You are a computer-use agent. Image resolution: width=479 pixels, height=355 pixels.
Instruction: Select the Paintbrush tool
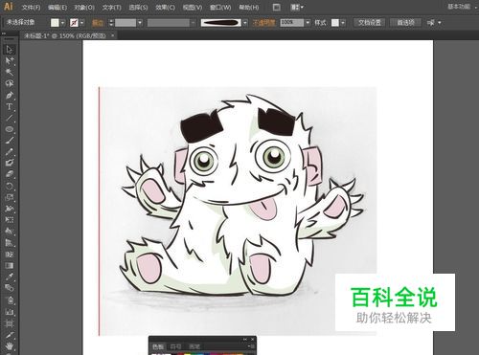[x=9, y=141]
